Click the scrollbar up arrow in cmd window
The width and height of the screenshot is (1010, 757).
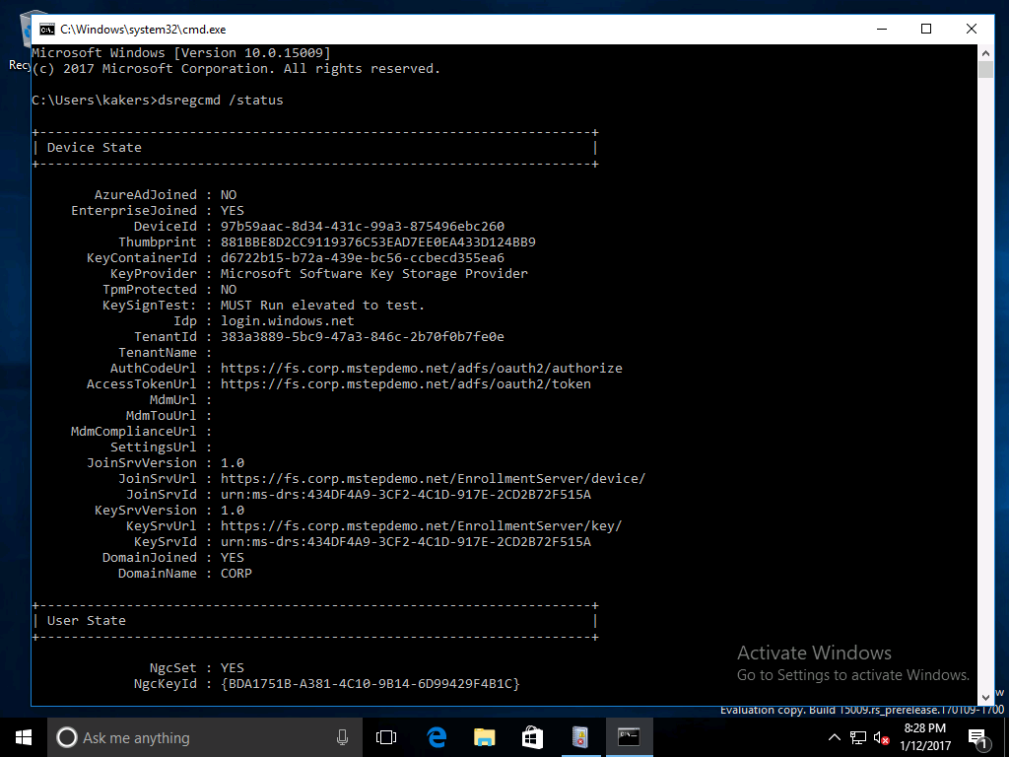(x=985, y=52)
